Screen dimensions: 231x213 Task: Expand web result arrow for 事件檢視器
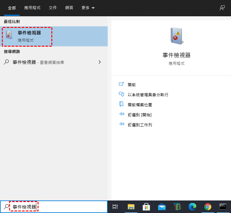point(100,62)
